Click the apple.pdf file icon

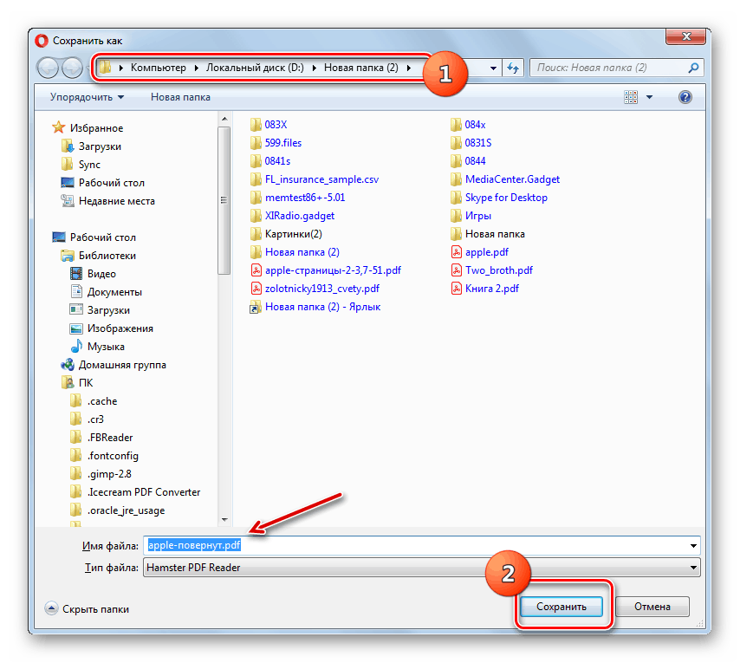click(456, 252)
